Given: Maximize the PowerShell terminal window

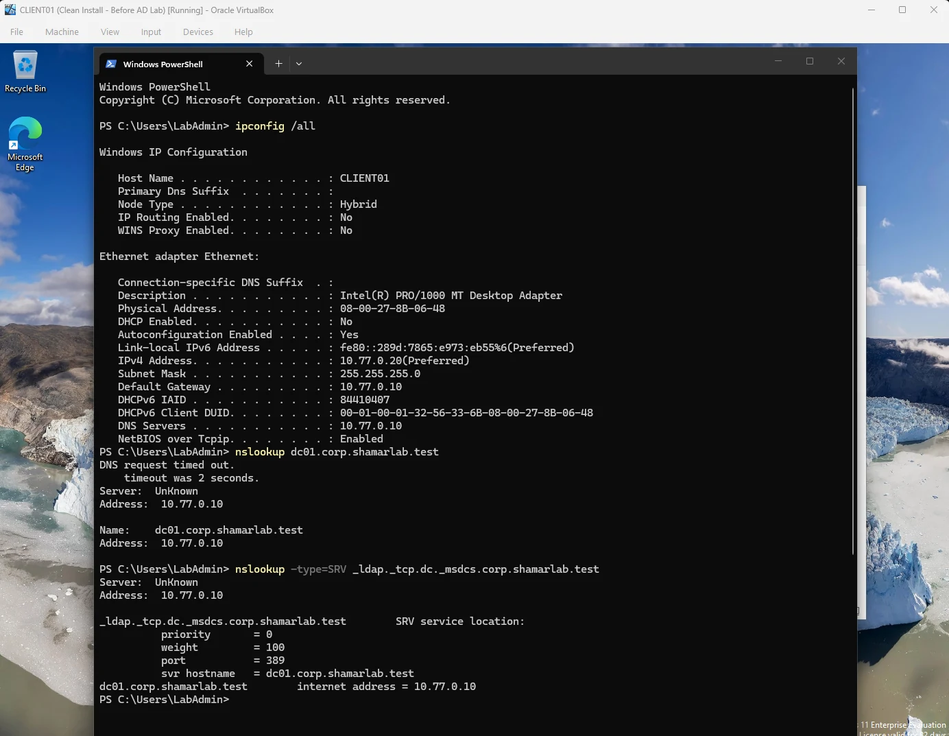Looking at the screenshot, I should point(810,61).
